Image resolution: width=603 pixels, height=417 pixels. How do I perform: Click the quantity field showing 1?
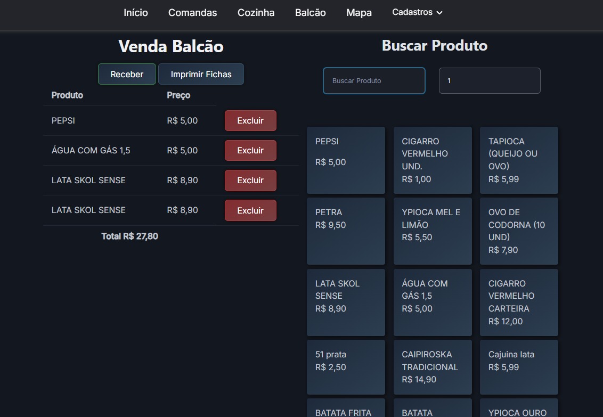coord(489,81)
